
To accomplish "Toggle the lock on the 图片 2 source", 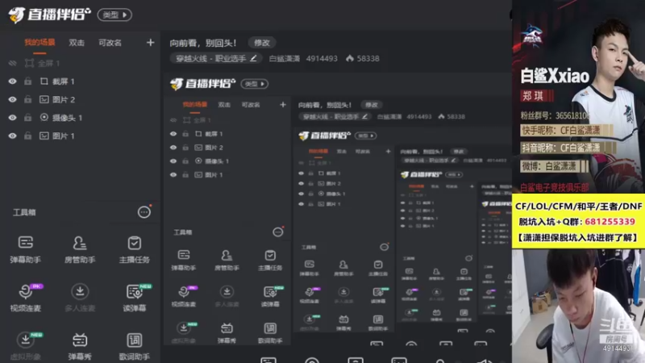I will point(28,99).
